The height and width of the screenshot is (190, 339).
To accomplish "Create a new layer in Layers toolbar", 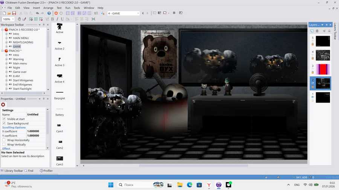I will click(312, 31).
